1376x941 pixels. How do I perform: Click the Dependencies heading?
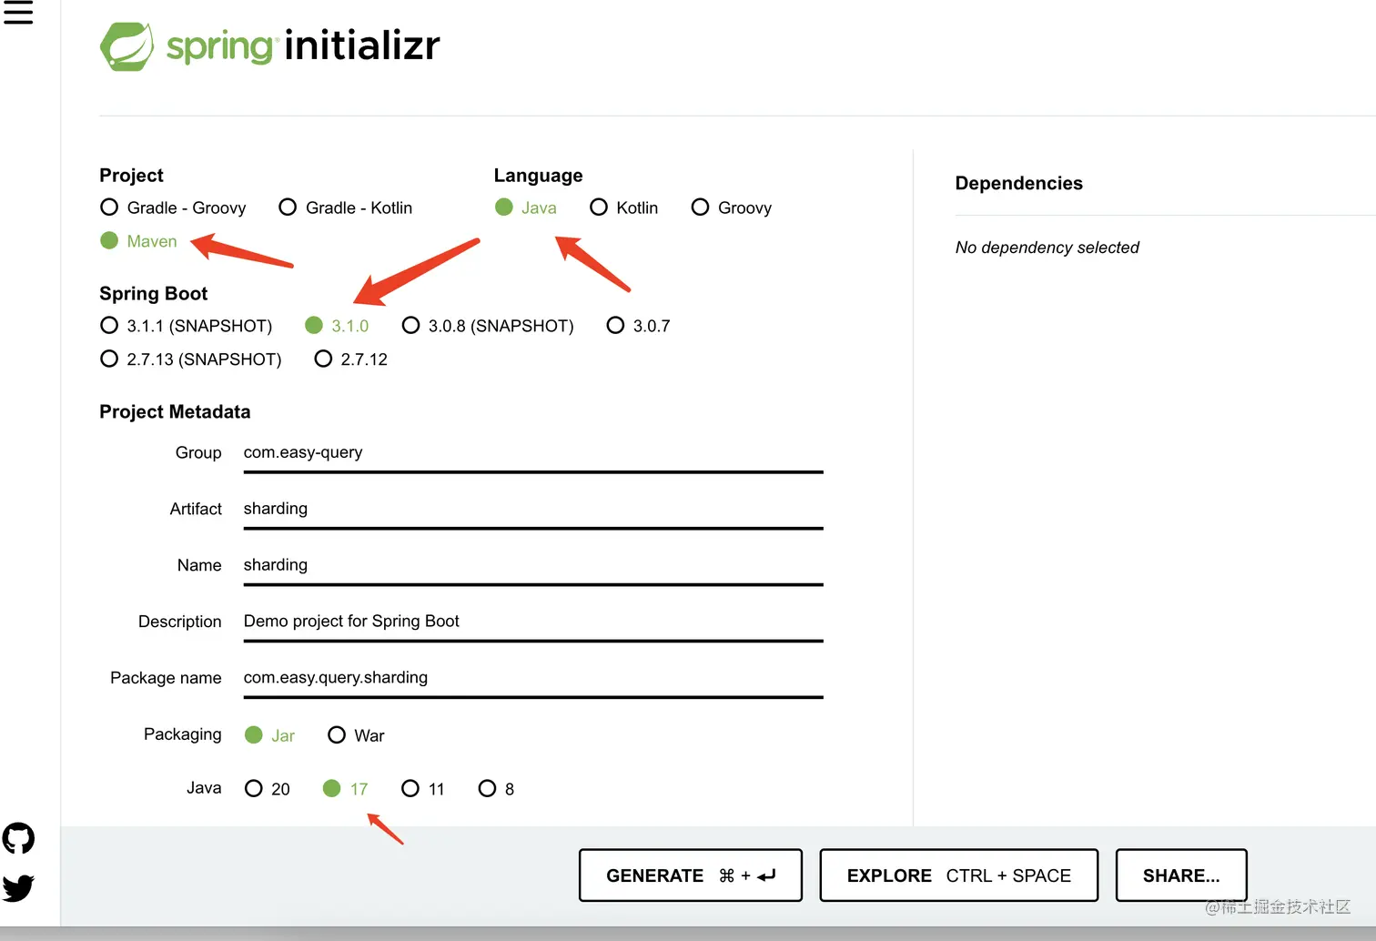(x=1019, y=184)
